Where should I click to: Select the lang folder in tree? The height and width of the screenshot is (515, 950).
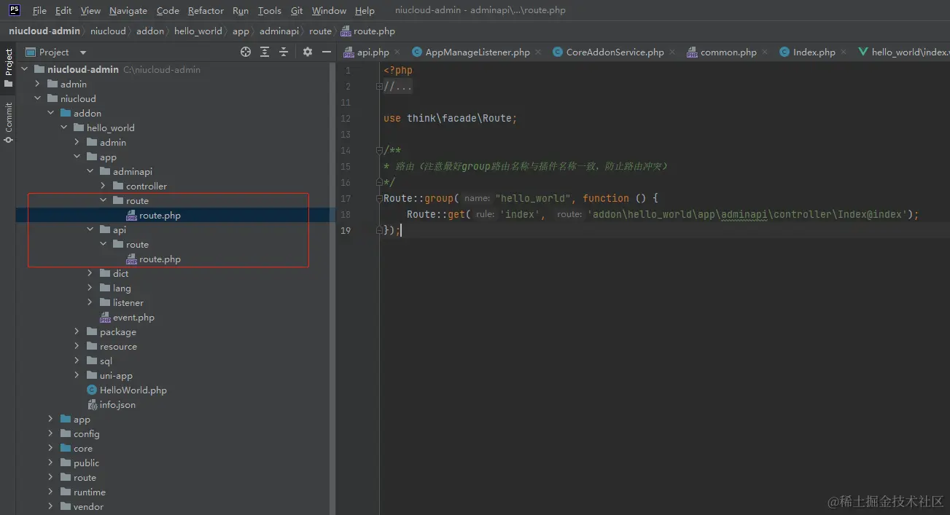tap(115, 288)
